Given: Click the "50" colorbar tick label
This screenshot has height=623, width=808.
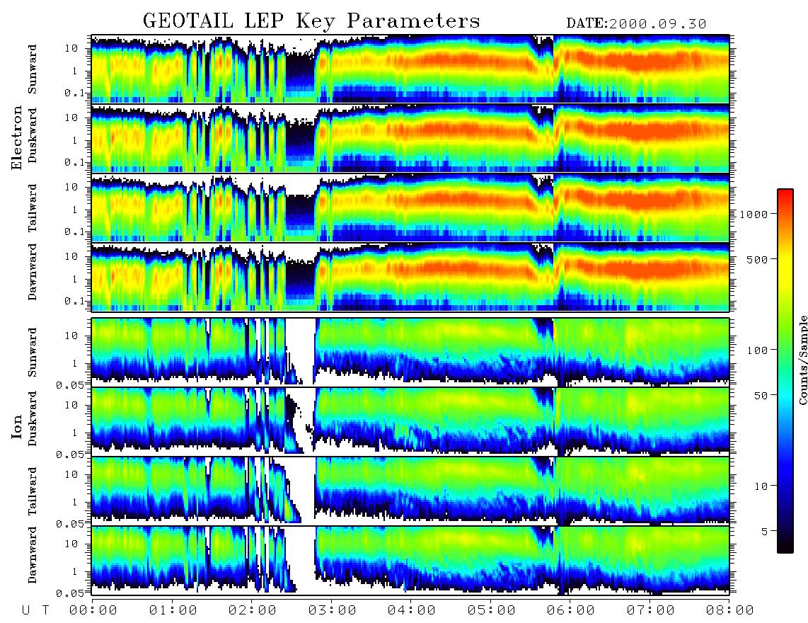Looking at the screenshot, I should pyautogui.click(x=761, y=396).
